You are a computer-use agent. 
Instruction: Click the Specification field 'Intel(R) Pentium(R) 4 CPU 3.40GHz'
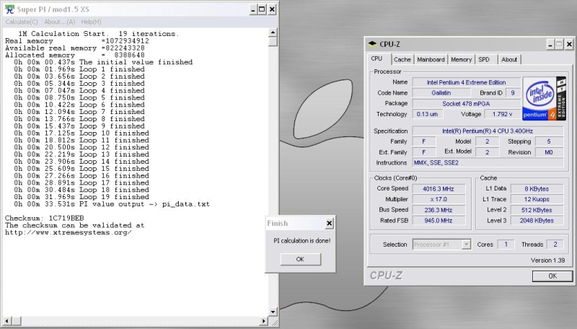tap(488, 131)
